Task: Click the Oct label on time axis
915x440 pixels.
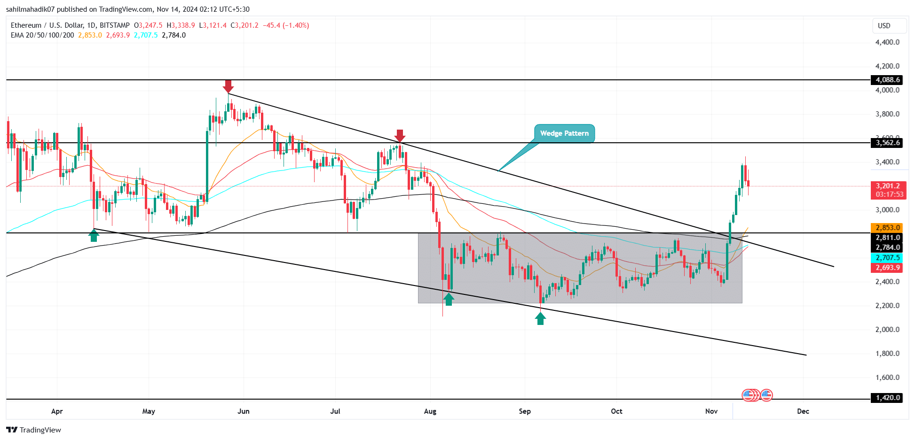Action: [616, 411]
